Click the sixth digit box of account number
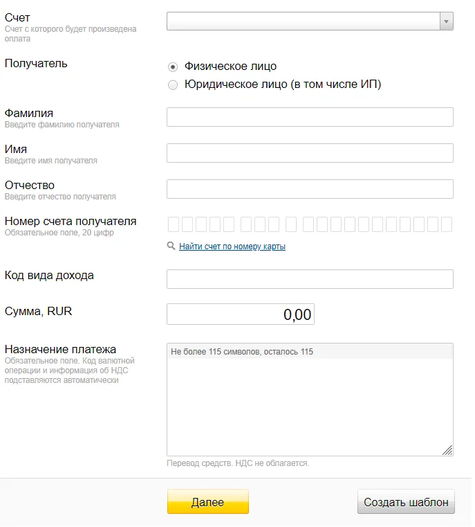This screenshot has width=475, height=527. coord(246,224)
